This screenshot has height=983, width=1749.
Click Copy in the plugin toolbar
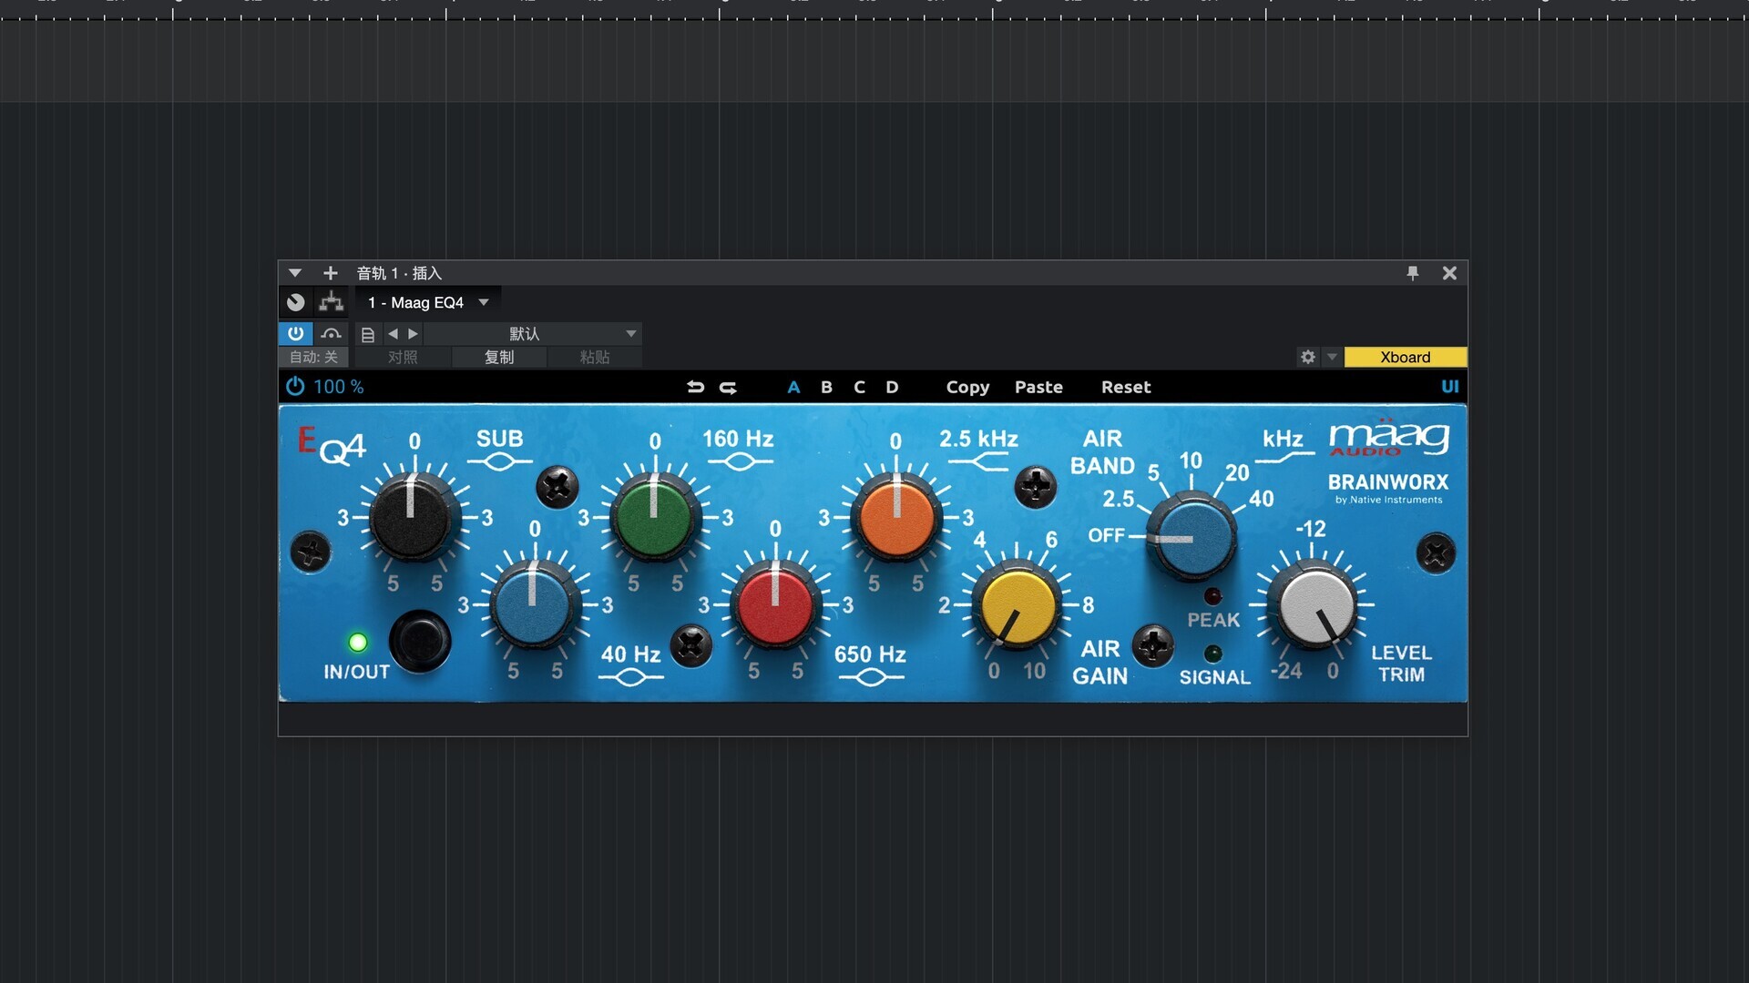click(967, 387)
